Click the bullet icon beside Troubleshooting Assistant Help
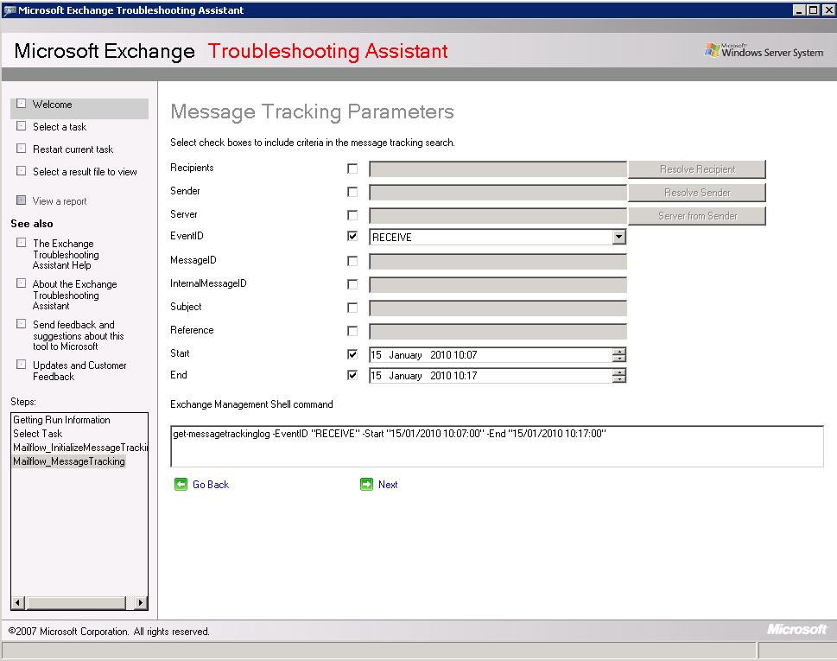 [21, 243]
